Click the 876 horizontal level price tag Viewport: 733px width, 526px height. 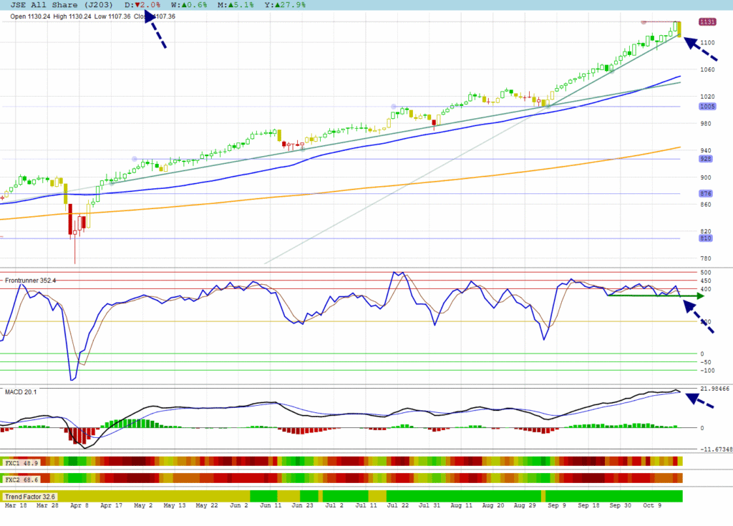click(x=706, y=193)
